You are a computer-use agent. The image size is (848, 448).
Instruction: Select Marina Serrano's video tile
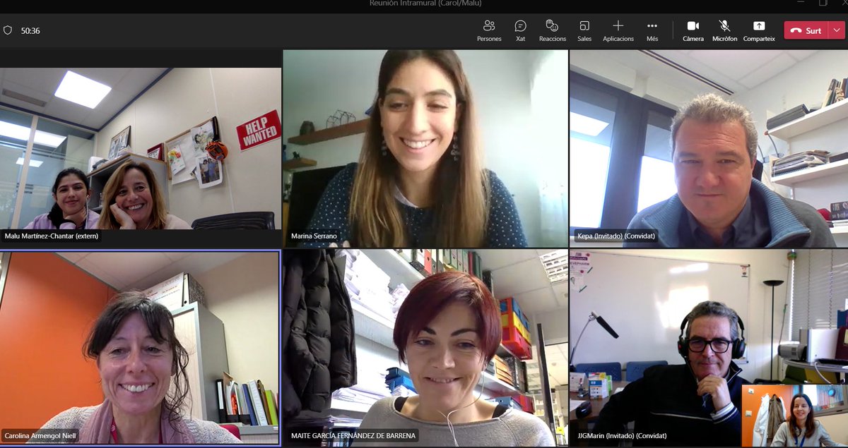click(425, 148)
